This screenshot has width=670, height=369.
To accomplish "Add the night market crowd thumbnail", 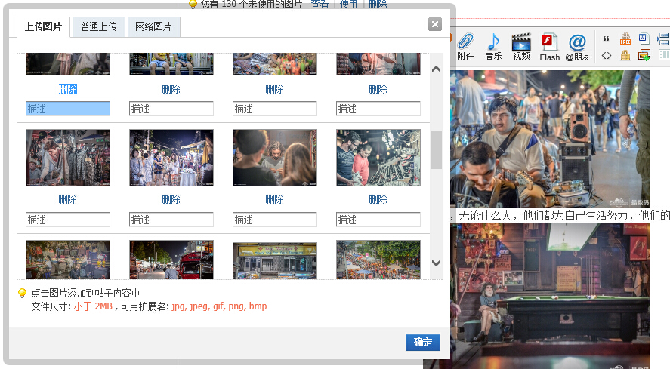I will pyautogui.click(x=171, y=158).
